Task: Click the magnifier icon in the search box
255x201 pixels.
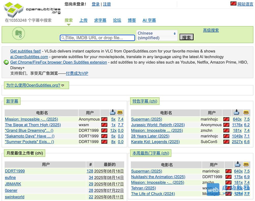Action: point(63,38)
